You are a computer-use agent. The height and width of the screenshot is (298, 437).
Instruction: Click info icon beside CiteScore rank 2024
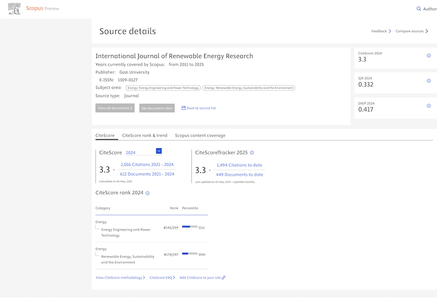(x=148, y=193)
